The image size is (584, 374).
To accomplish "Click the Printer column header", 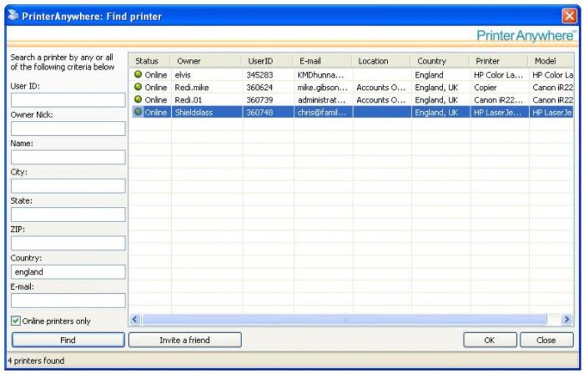I will click(499, 61).
